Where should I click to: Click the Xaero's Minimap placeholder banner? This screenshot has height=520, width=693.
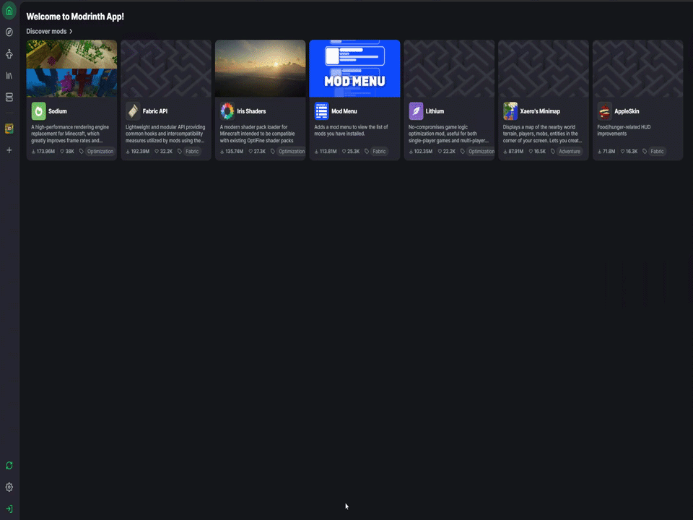pyautogui.click(x=544, y=69)
